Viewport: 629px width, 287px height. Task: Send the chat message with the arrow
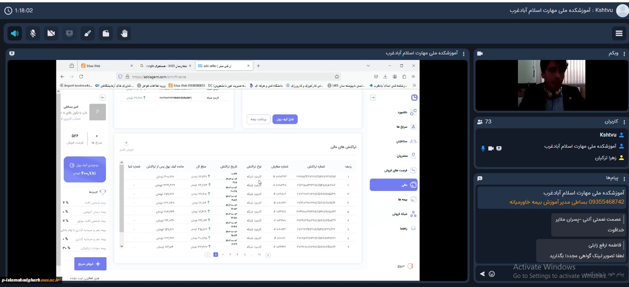[482, 274]
